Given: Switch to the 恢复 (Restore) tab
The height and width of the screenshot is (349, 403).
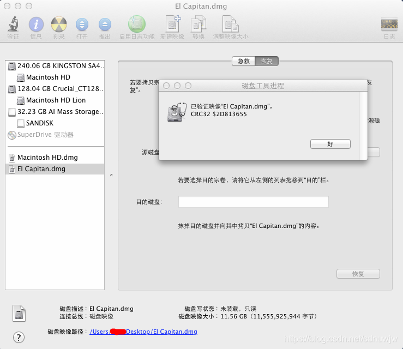Looking at the screenshot, I should [267, 61].
